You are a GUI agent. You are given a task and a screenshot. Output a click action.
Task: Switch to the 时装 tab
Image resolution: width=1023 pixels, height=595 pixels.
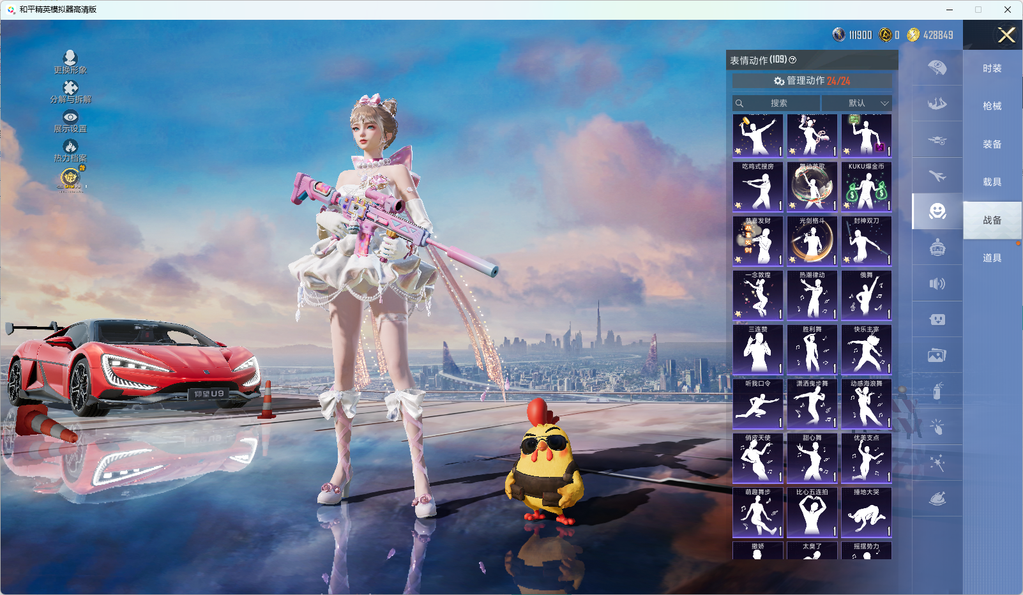992,68
